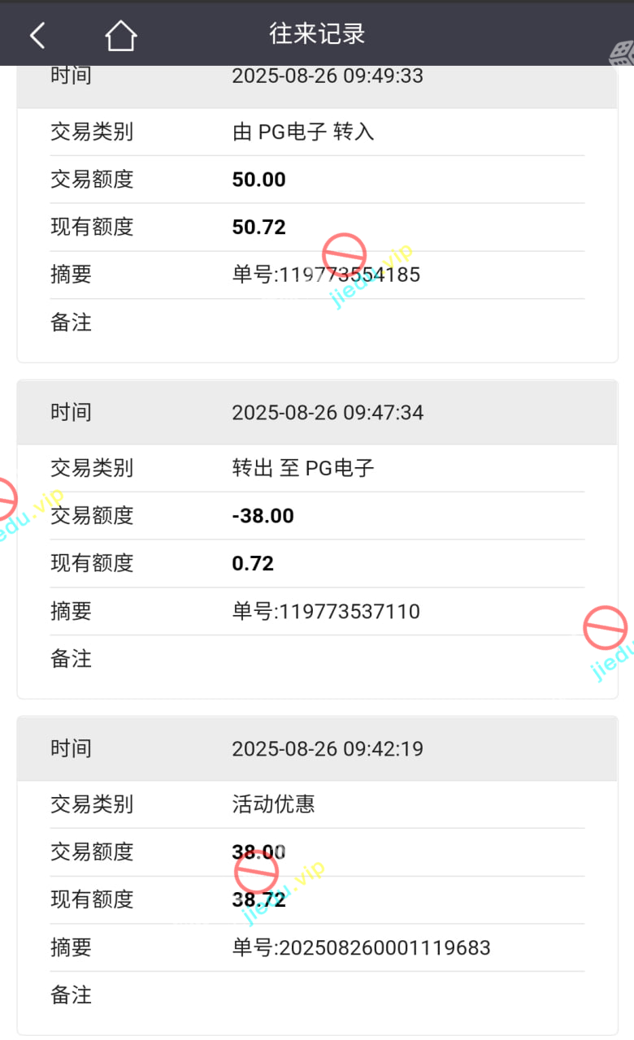The height and width of the screenshot is (1040, 634).
Task: Select the 50.72 current balance value
Action: click(259, 227)
